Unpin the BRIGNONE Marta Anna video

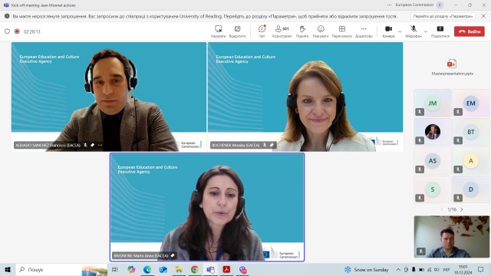(173, 255)
